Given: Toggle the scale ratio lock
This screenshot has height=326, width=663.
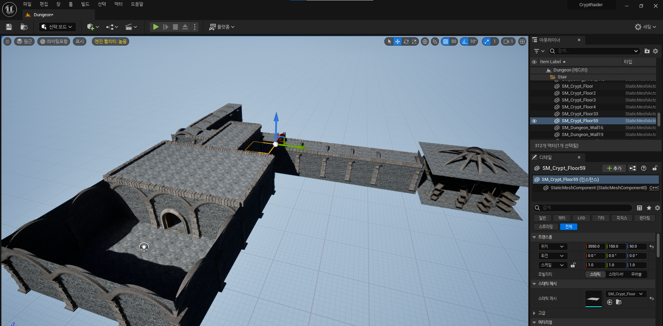Looking at the screenshot, I should (x=573, y=265).
